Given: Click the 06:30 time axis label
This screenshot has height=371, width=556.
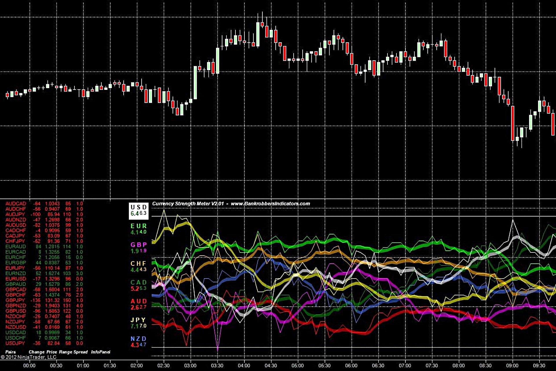Looking at the screenshot, I should coord(378,366).
